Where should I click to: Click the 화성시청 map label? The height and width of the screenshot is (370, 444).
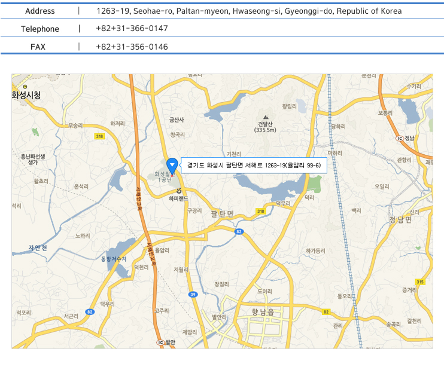point(26,95)
